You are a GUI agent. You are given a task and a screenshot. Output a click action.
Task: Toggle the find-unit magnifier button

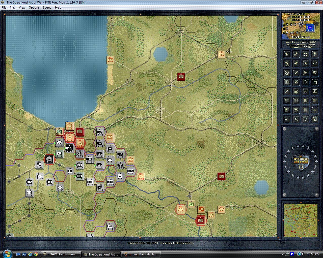[305, 119]
